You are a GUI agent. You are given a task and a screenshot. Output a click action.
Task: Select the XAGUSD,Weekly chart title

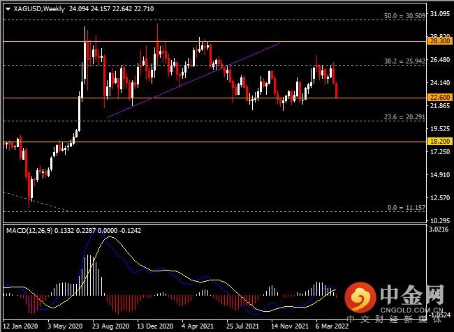(39, 9)
